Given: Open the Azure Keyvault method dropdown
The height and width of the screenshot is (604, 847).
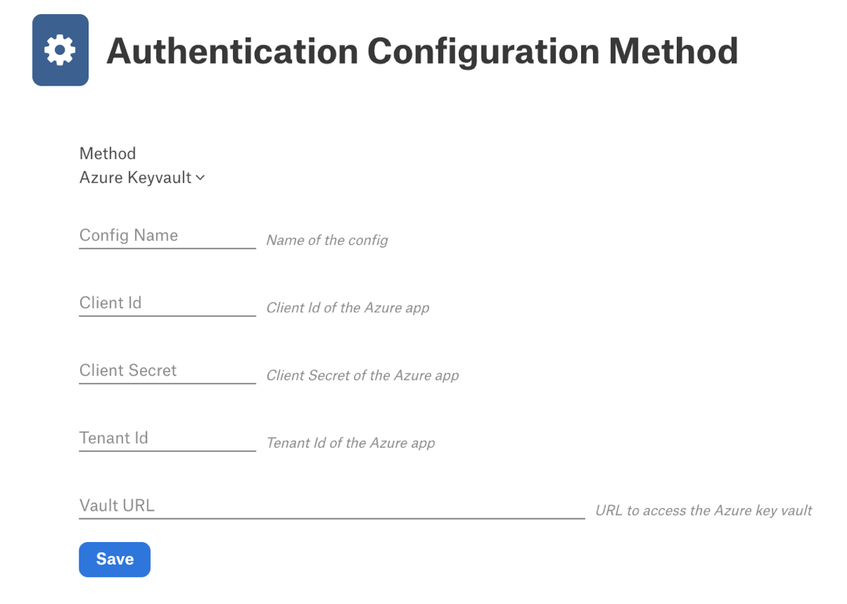Looking at the screenshot, I should pyautogui.click(x=142, y=178).
